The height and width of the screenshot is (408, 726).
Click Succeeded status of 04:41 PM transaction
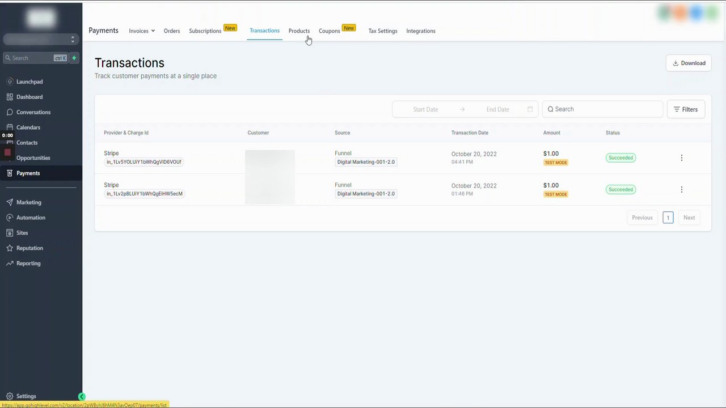[621, 158]
